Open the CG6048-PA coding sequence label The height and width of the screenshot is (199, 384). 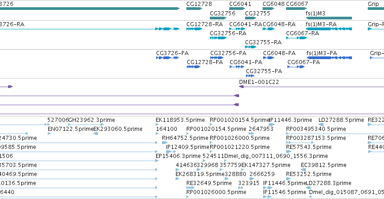[279, 53]
